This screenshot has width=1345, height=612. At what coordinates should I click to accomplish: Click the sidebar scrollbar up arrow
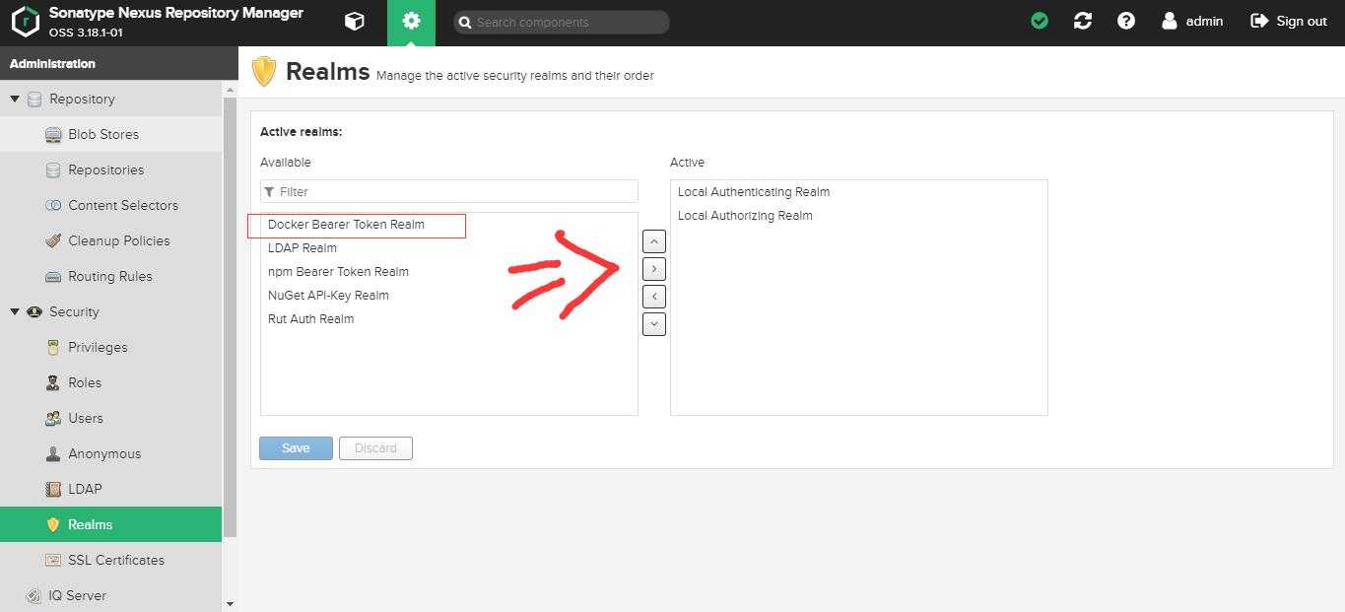231,89
